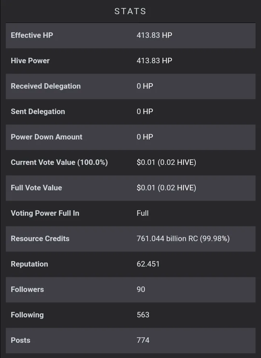Viewport: 261px width, 358px height.
Task: Click the Power Down Amount 0 HP value
Action: [x=145, y=137]
